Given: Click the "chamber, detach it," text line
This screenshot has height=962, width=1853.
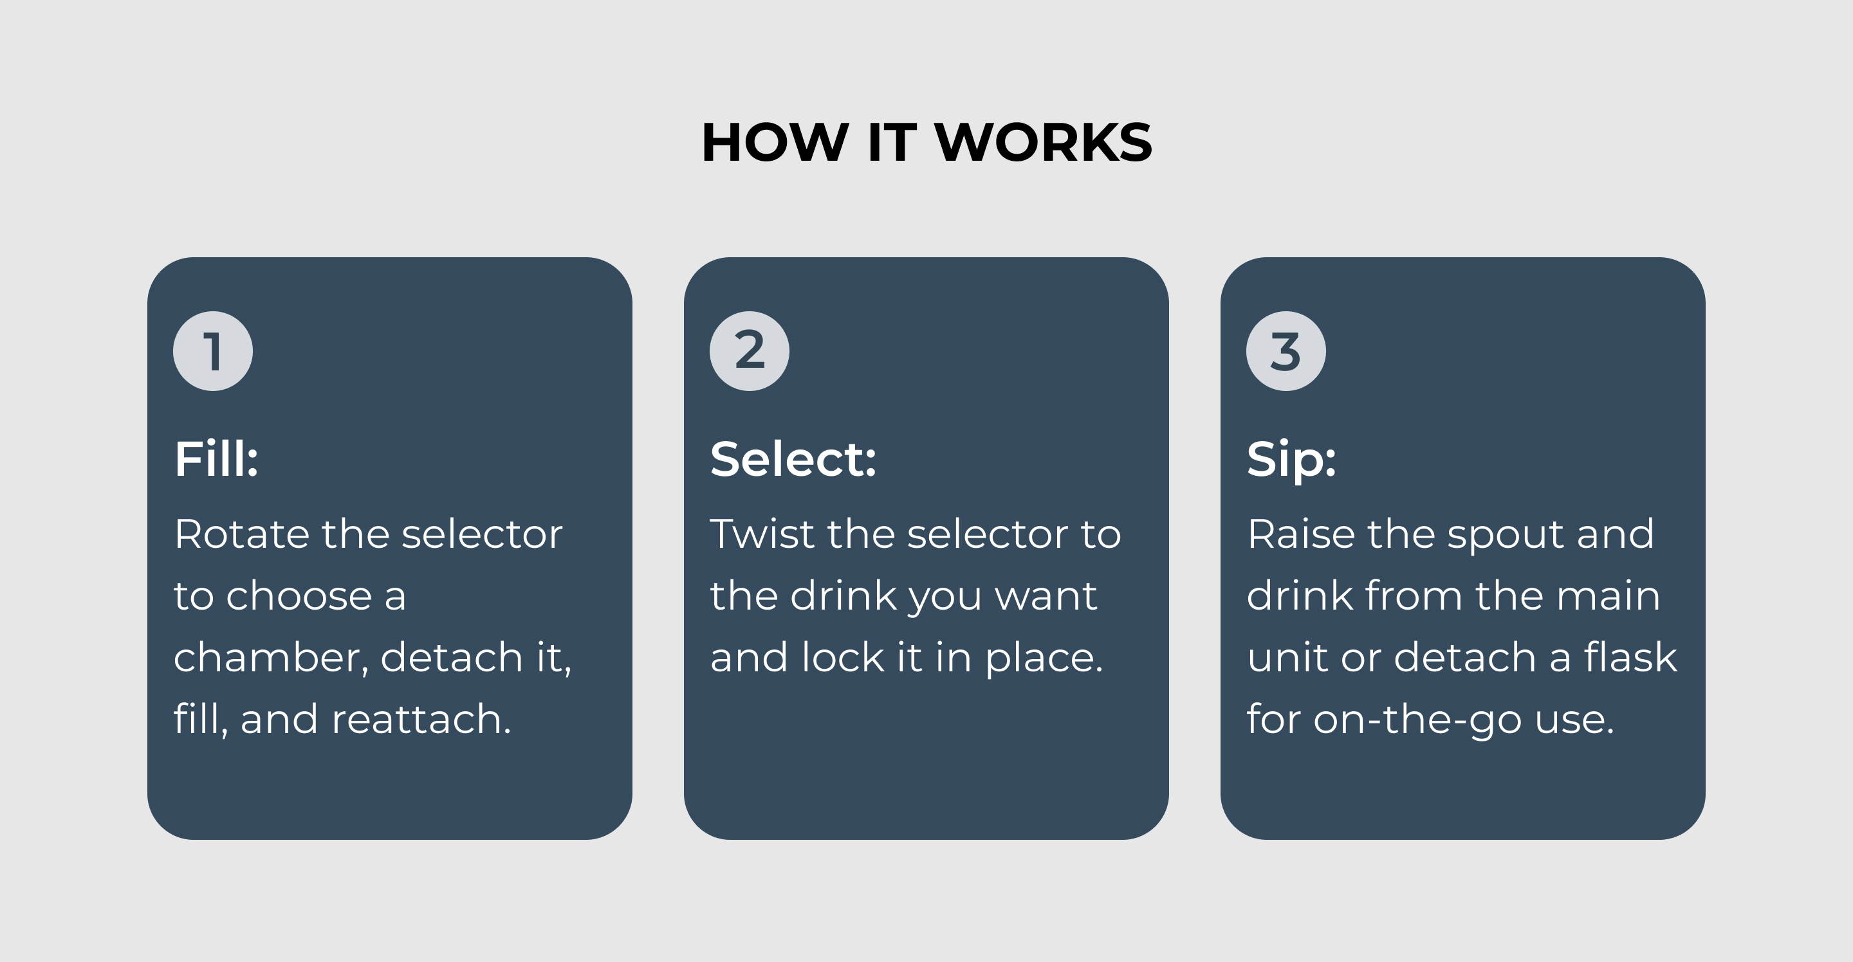Looking at the screenshot, I should [x=373, y=658].
